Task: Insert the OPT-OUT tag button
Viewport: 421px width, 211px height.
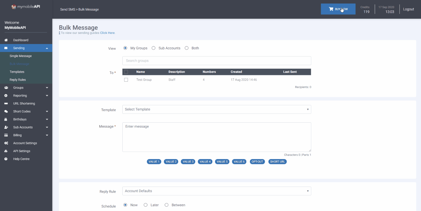Action: (257, 162)
